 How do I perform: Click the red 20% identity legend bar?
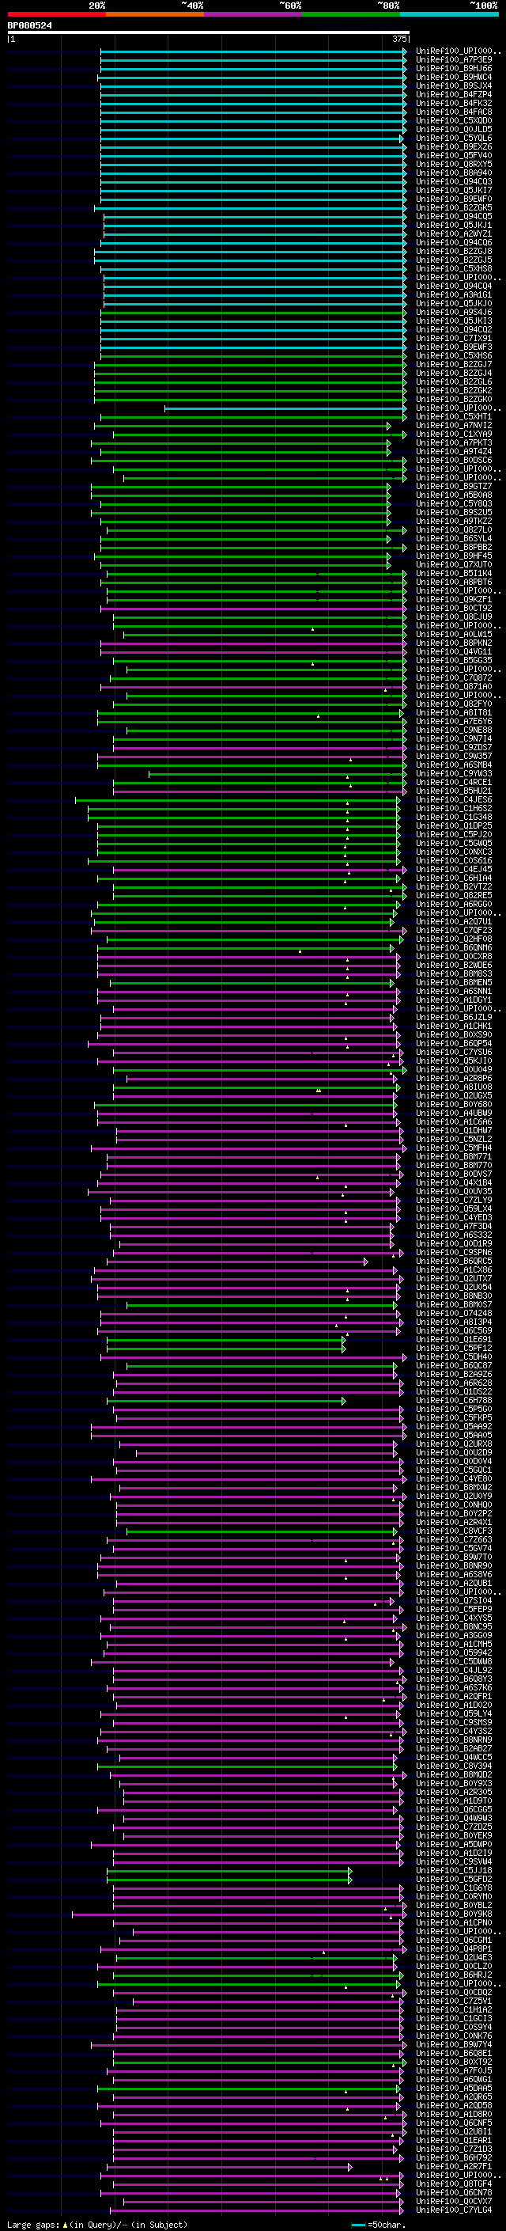[x=56, y=14]
